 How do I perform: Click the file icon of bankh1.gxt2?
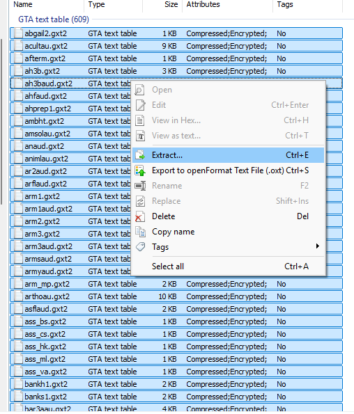(18, 384)
